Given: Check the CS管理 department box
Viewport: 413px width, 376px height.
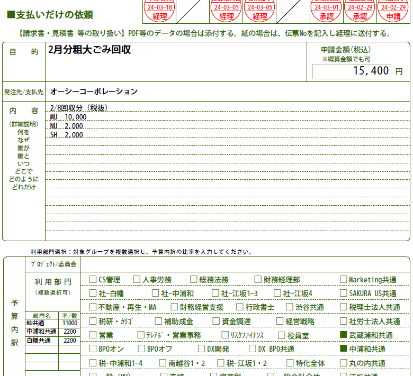Looking at the screenshot, I should (x=93, y=279).
